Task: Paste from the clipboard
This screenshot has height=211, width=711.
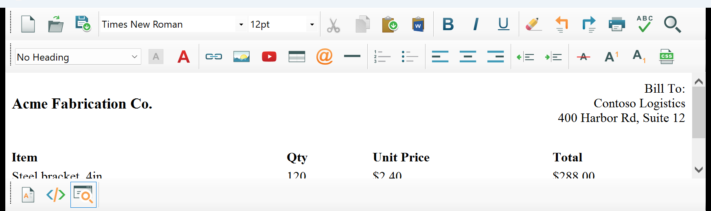Action: tap(390, 24)
